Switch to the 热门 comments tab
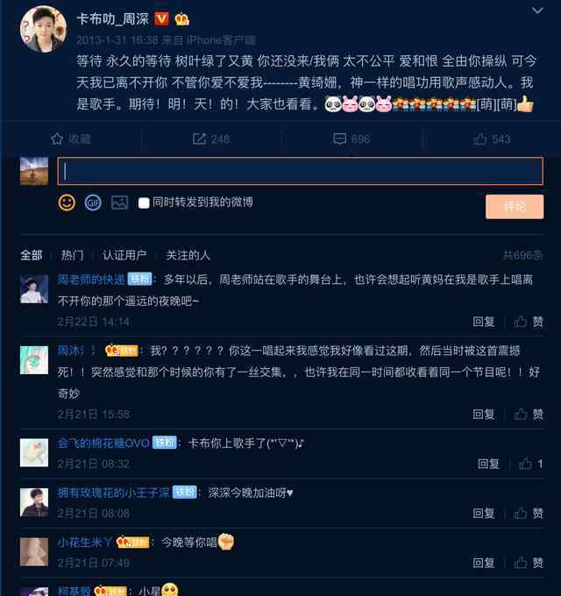The height and width of the screenshot is (596, 561). pos(72,255)
